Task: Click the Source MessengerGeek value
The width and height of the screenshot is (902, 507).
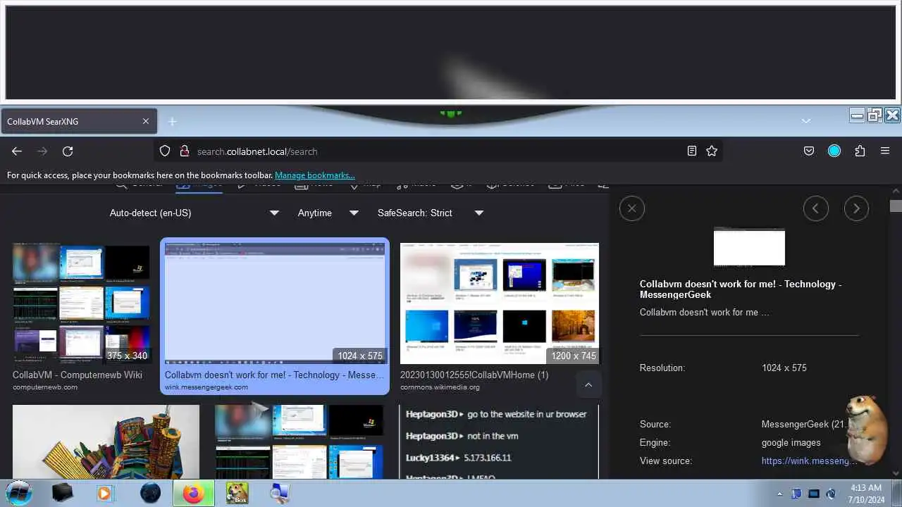Action: (x=803, y=424)
